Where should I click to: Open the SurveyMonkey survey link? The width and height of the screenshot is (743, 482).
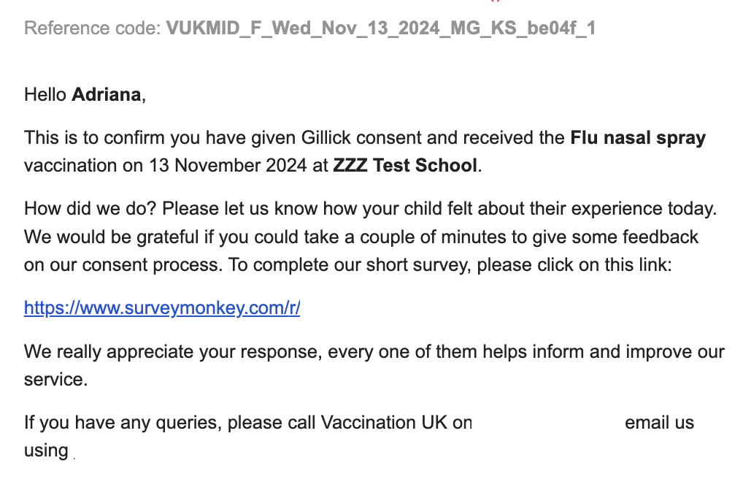point(162,308)
